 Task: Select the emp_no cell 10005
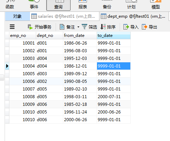[23, 74]
